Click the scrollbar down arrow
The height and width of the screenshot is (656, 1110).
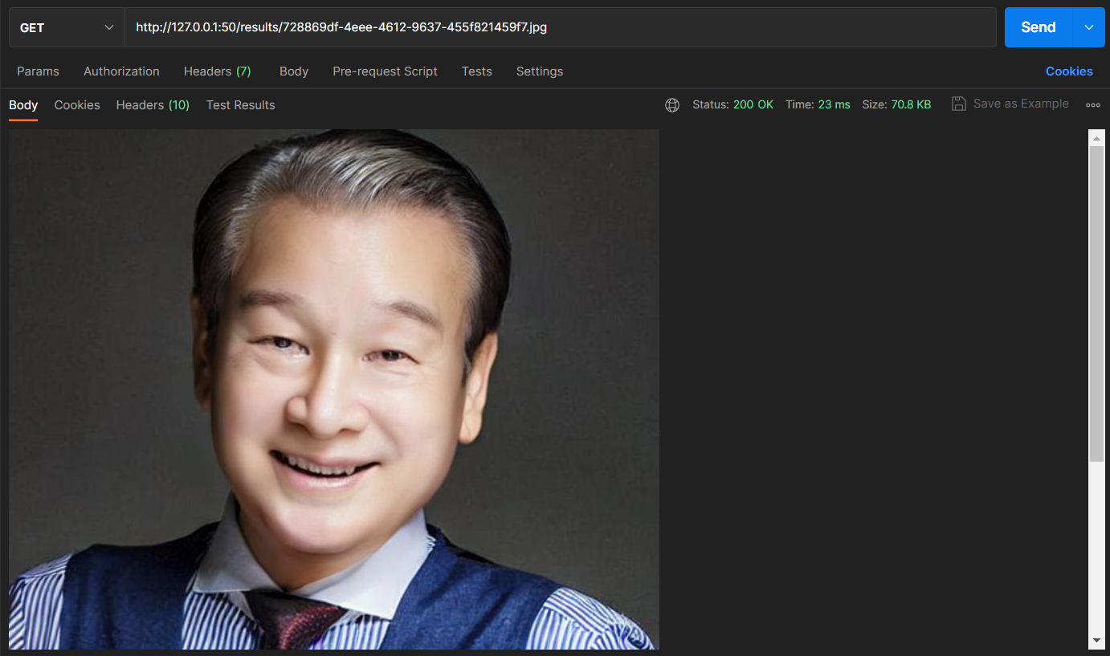(x=1096, y=640)
